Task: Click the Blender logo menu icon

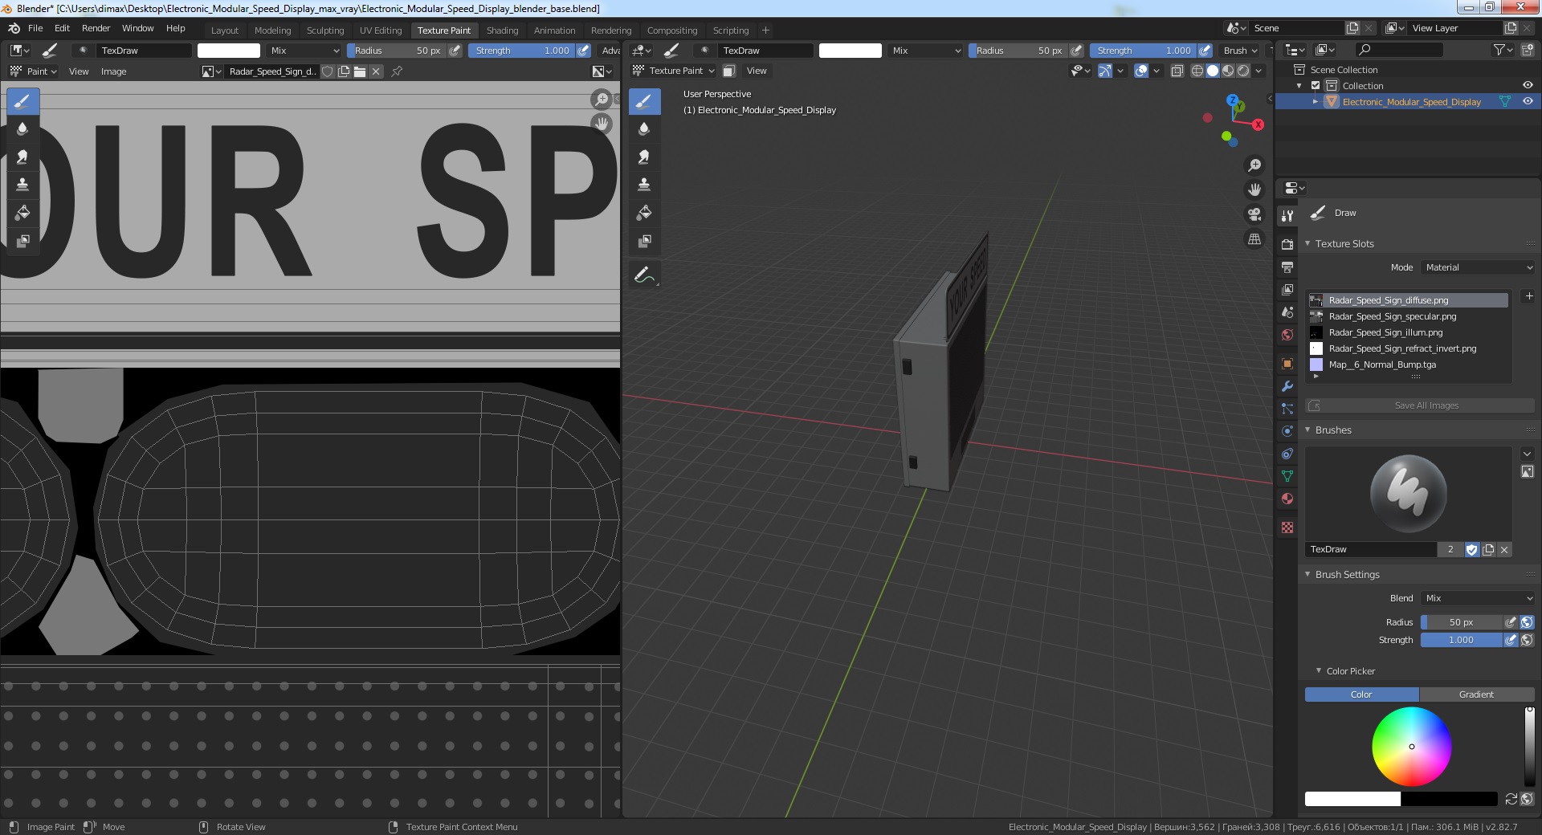Action: coord(14,28)
